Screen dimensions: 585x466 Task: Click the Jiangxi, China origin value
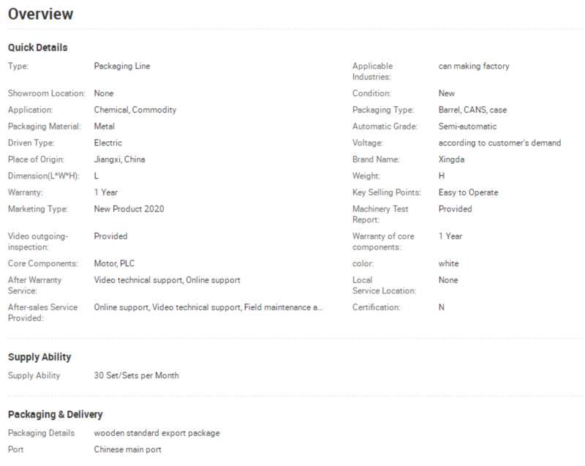[x=119, y=159]
